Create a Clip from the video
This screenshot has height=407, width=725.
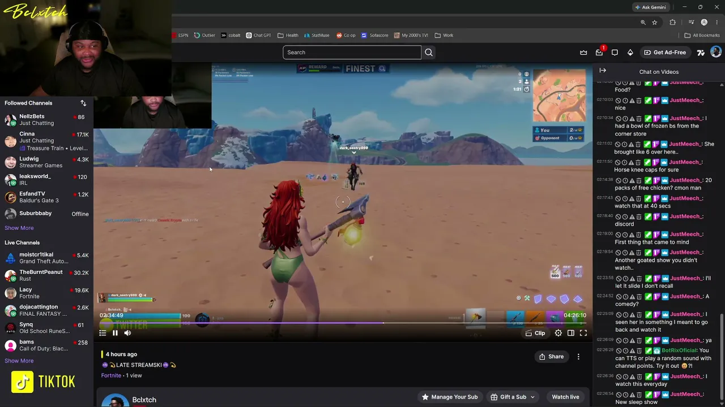tap(535, 333)
